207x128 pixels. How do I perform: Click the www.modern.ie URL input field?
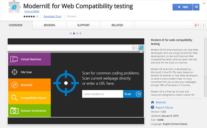(103, 94)
